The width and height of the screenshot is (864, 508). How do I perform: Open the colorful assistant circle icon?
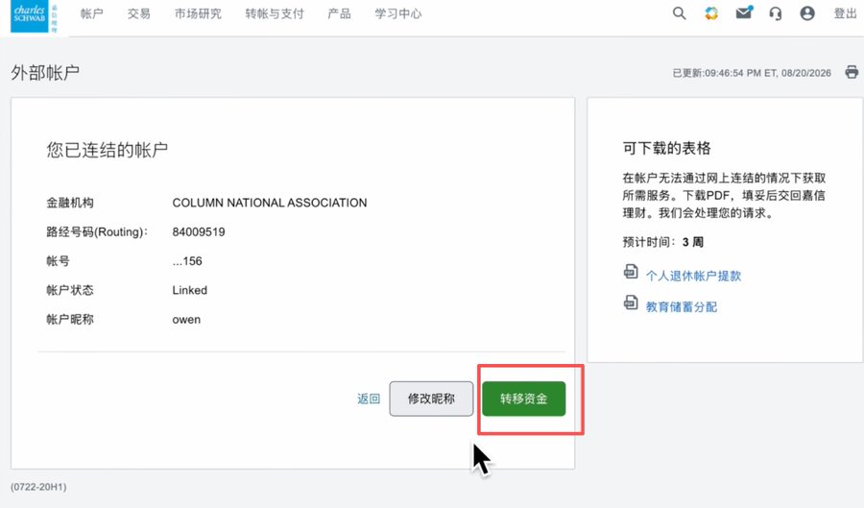click(x=711, y=13)
